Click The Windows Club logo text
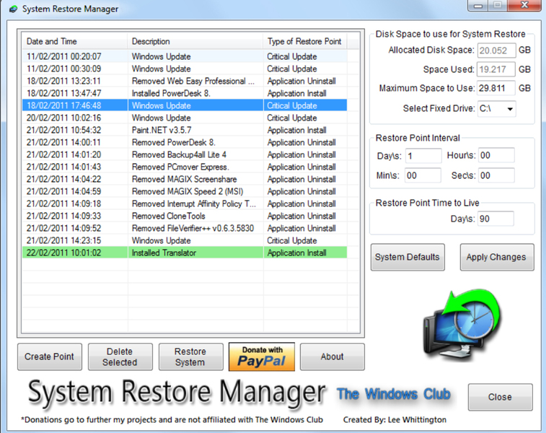The width and height of the screenshot is (546, 433). coord(394,394)
